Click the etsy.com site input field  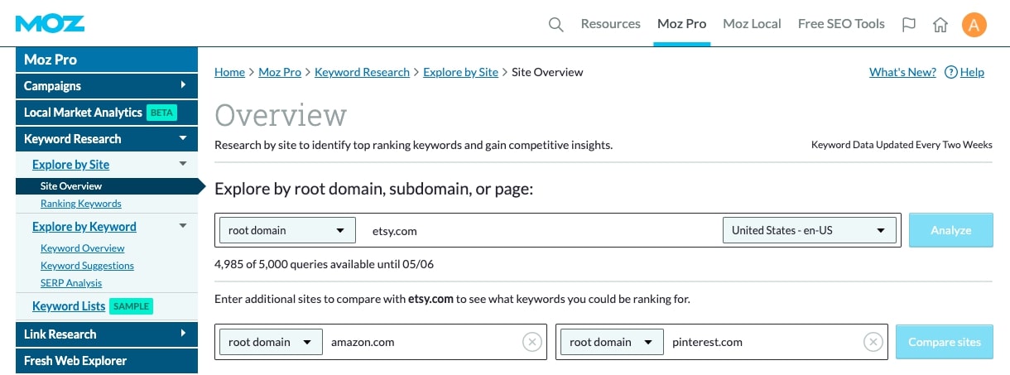point(542,230)
